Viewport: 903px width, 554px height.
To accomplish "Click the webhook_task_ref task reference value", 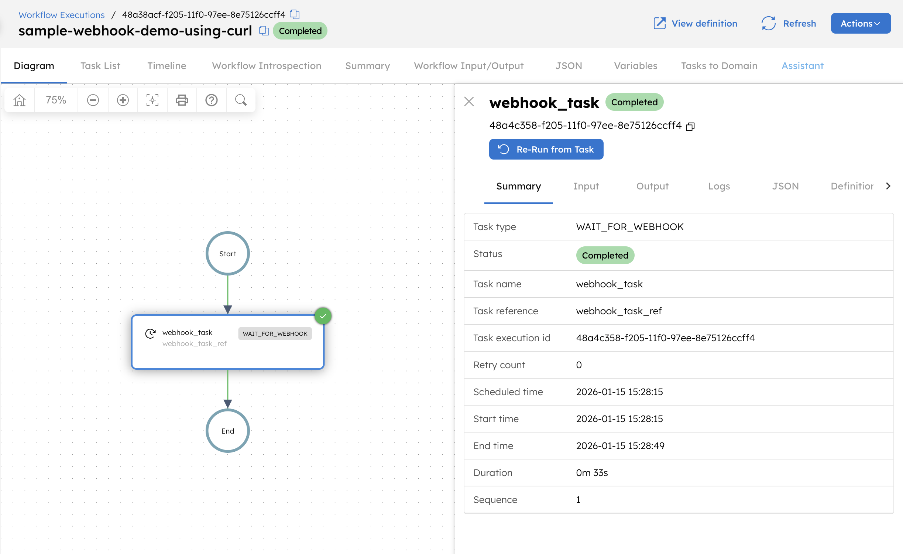I will pos(619,311).
